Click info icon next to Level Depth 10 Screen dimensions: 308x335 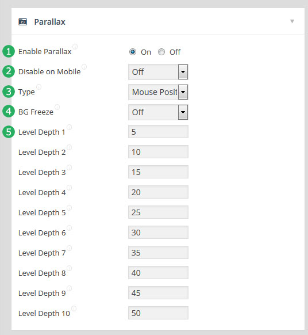74,309
